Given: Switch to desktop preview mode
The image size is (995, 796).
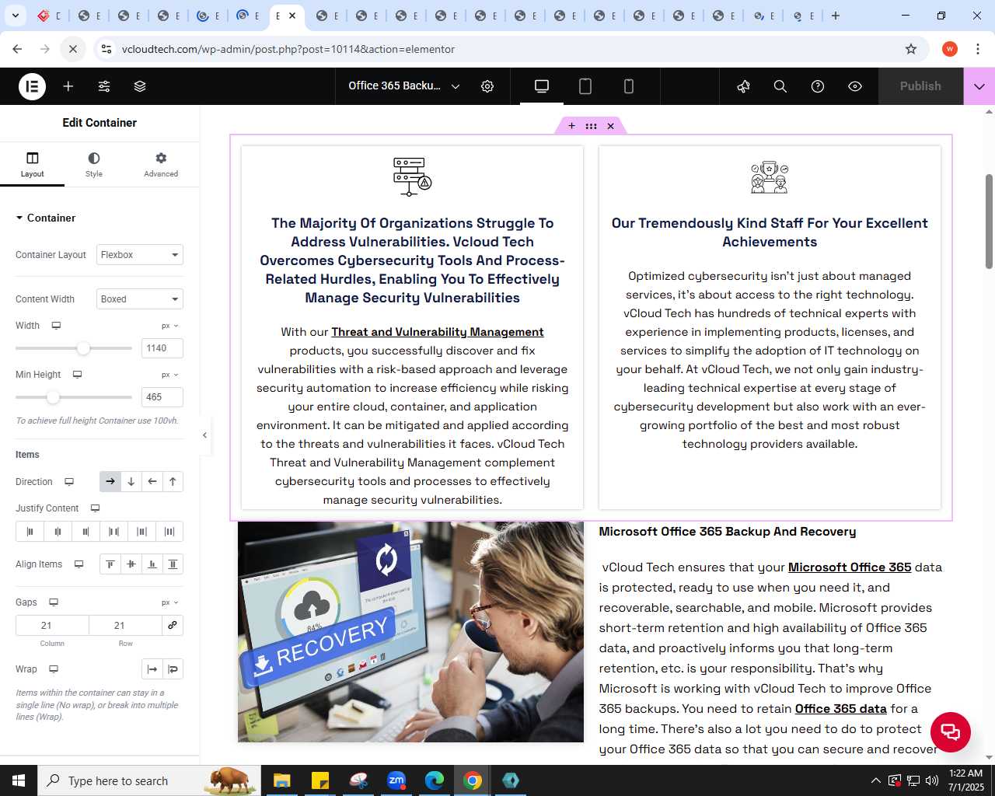Looking at the screenshot, I should coord(542,86).
